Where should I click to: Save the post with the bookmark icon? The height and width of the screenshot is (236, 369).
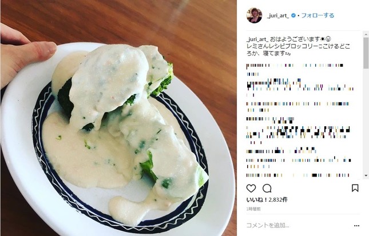pyautogui.click(x=355, y=188)
